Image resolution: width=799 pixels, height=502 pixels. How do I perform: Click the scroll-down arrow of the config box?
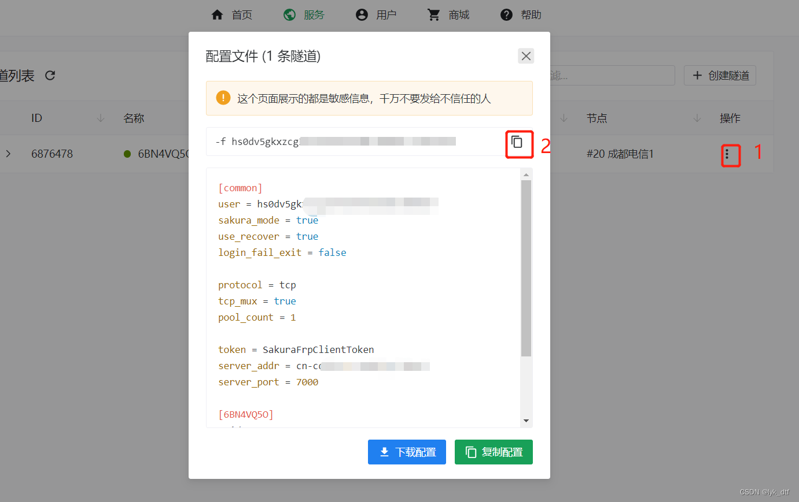[526, 421]
